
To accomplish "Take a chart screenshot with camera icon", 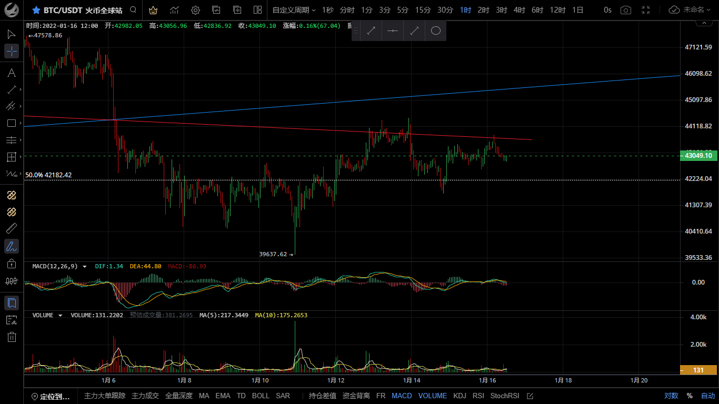I will coord(625,10).
